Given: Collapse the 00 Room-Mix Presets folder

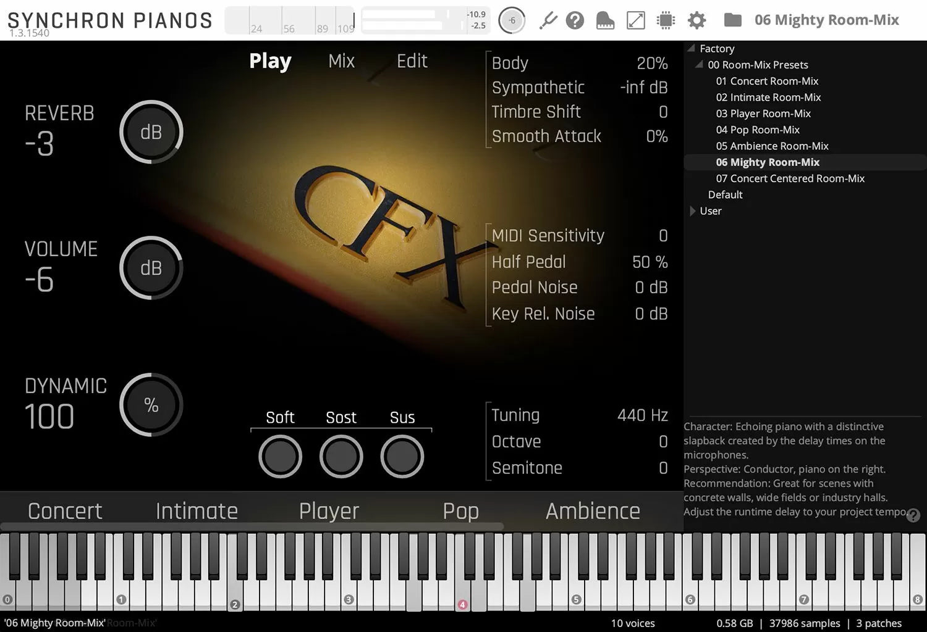Looking at the screenshot, I should tap(700, 65).
